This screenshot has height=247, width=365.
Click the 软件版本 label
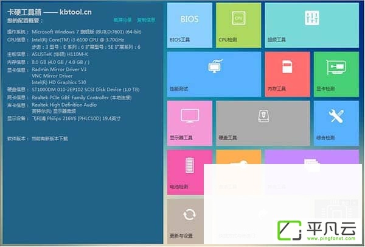pyautogui.click(x=18, y=138)
